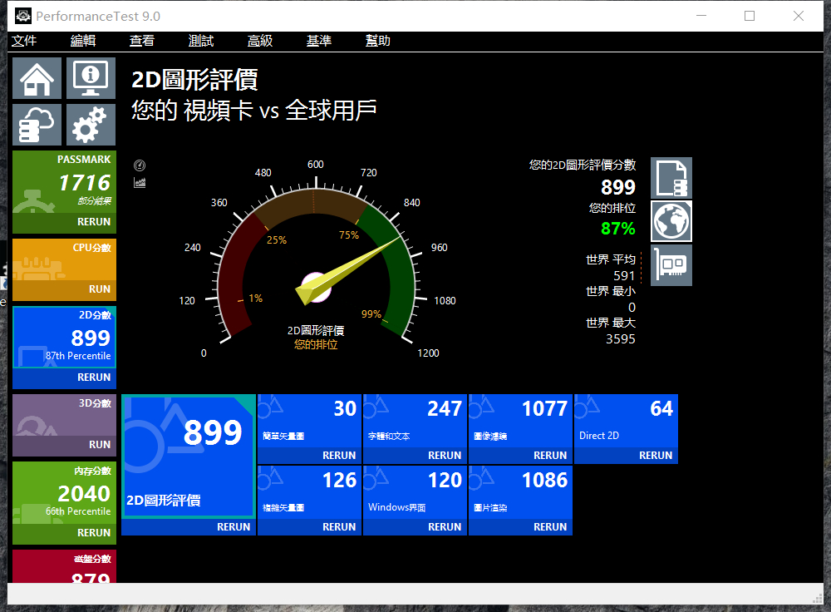
Task: Open the 複雜矢量圖 126 score tile
Action: (x=309, y=492)
